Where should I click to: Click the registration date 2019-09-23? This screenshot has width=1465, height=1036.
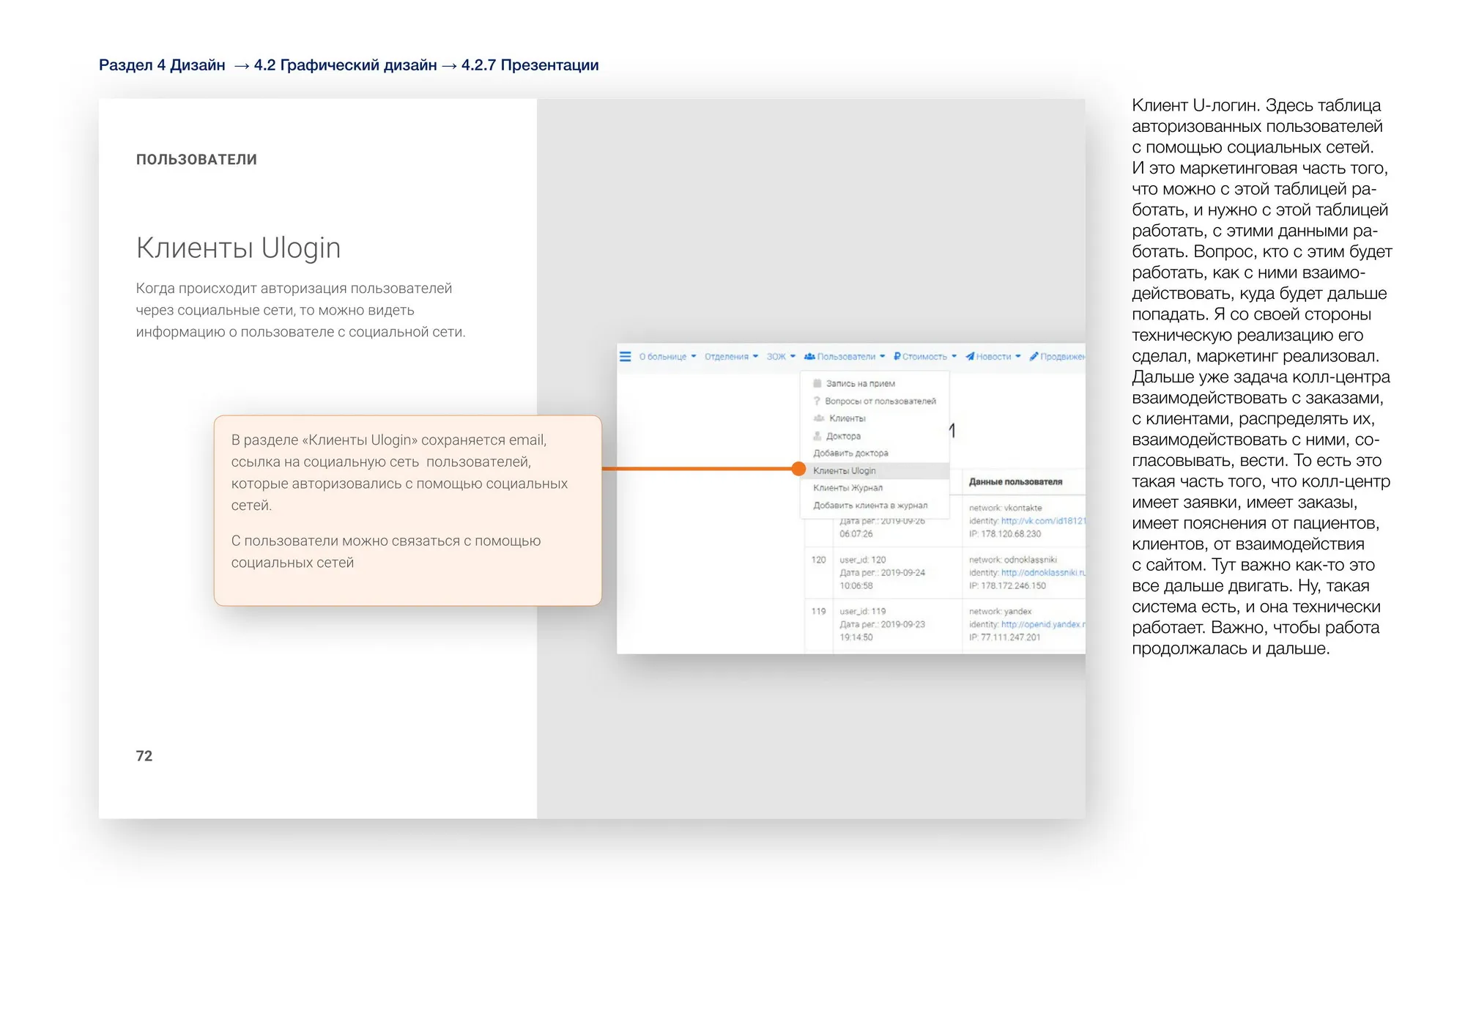click(902, 624)
